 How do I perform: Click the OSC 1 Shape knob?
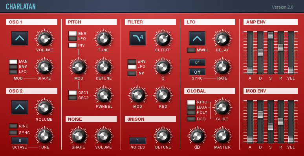44,67
